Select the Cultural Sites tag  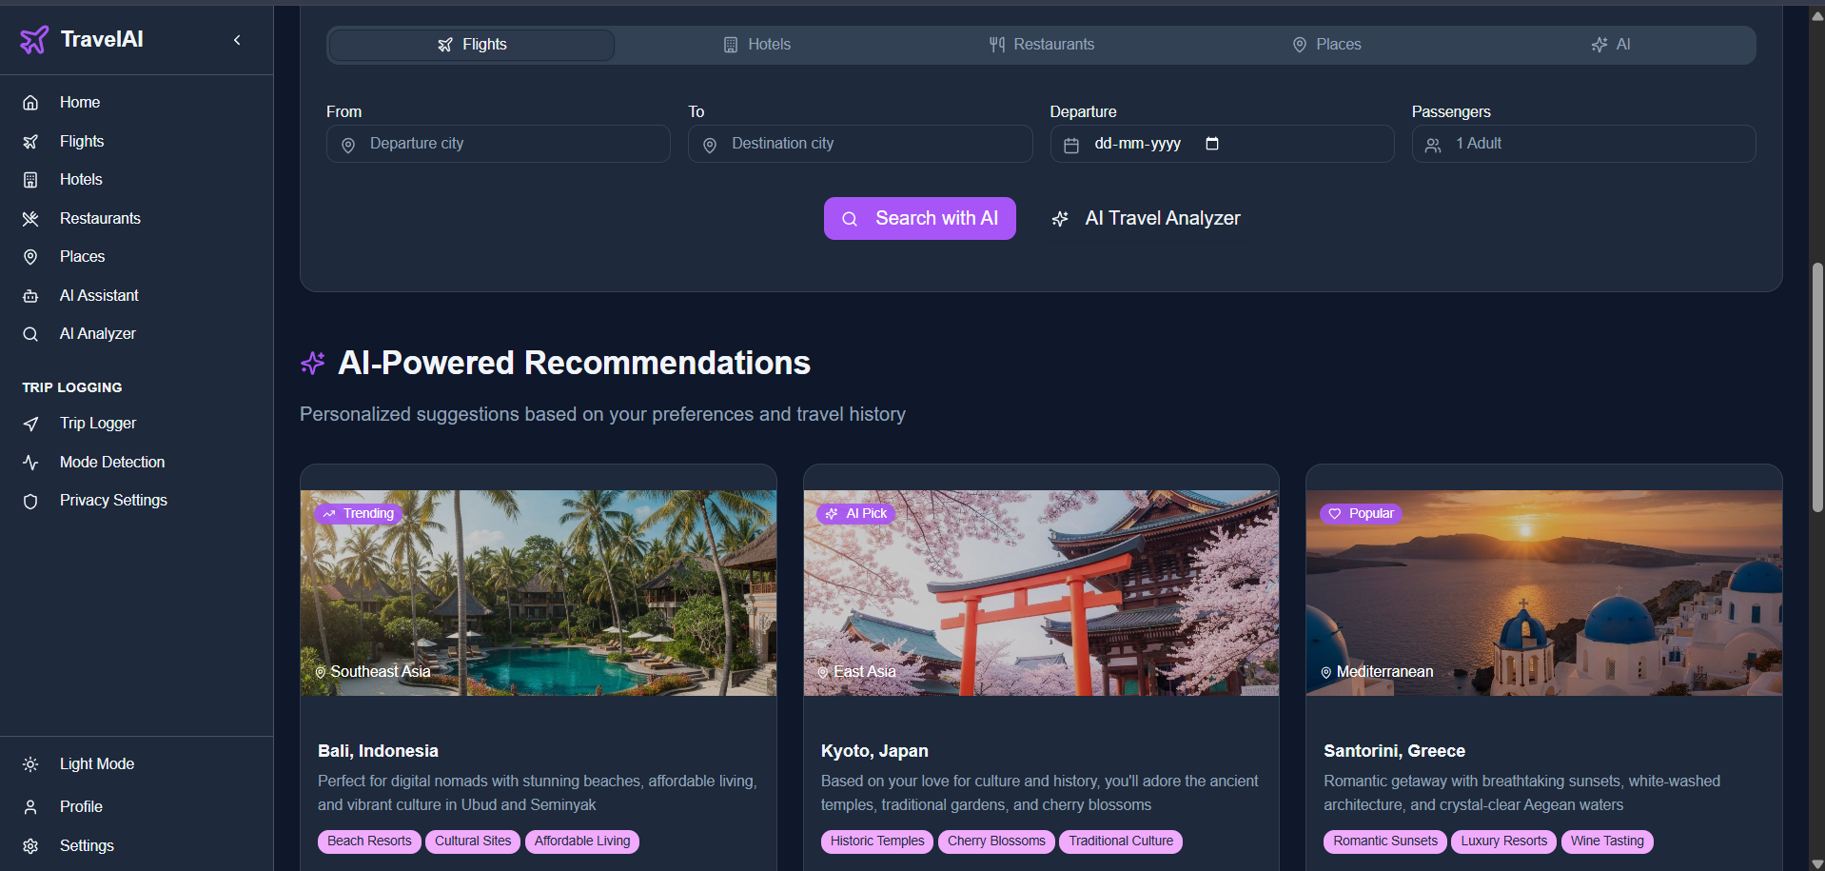pos(473,841)
